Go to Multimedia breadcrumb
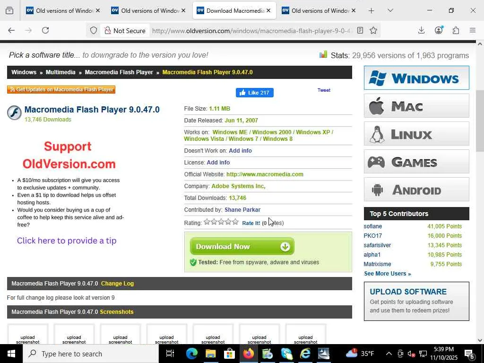This screenshot has width=484, height=363. [x=60, y=72]
